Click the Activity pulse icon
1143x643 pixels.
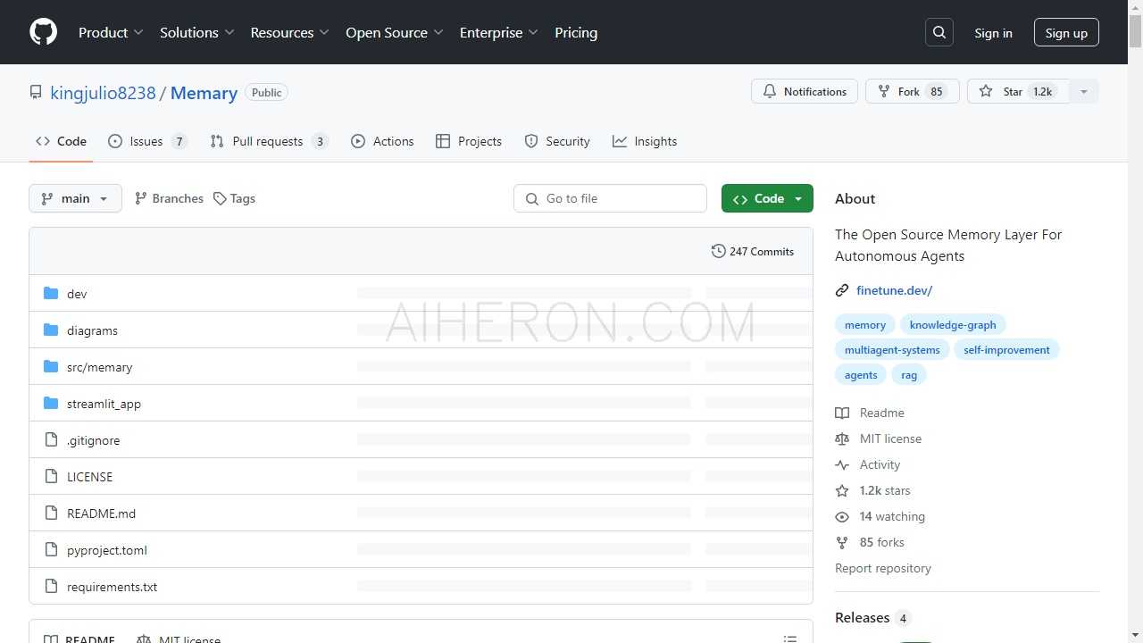tap(842, 464)
